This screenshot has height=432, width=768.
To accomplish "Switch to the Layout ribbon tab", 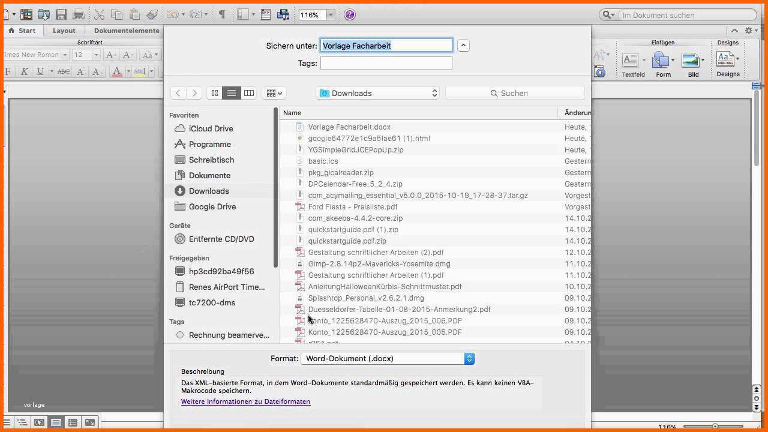I will (x=64, y=31).
